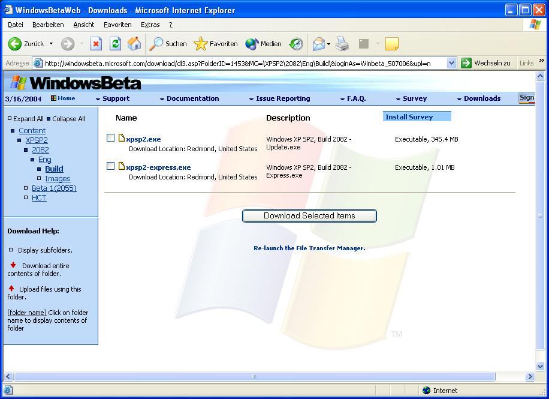Open the Datei menu

(x=16, y=25)
